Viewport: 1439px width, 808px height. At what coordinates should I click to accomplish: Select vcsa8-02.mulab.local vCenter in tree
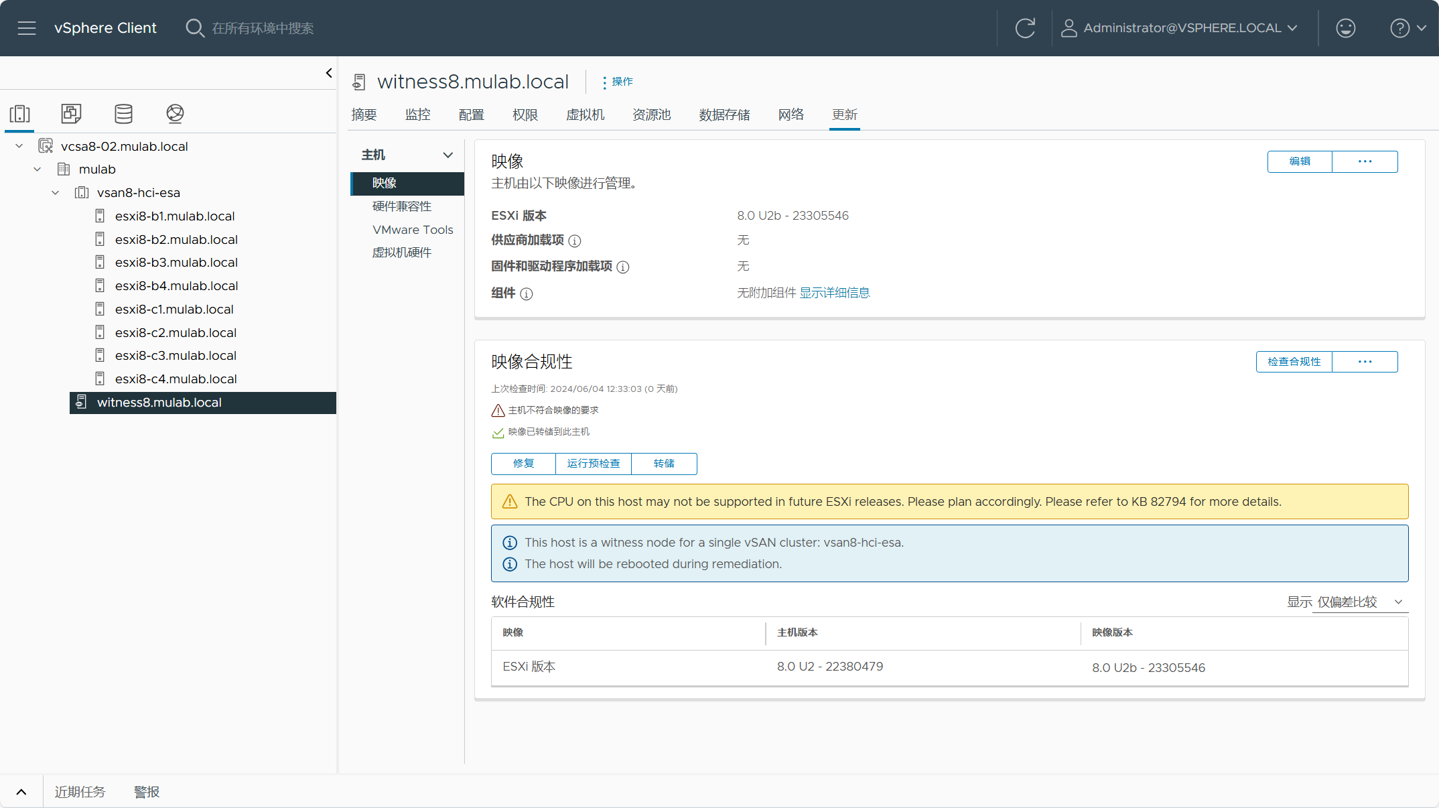[x=124, y=146]
